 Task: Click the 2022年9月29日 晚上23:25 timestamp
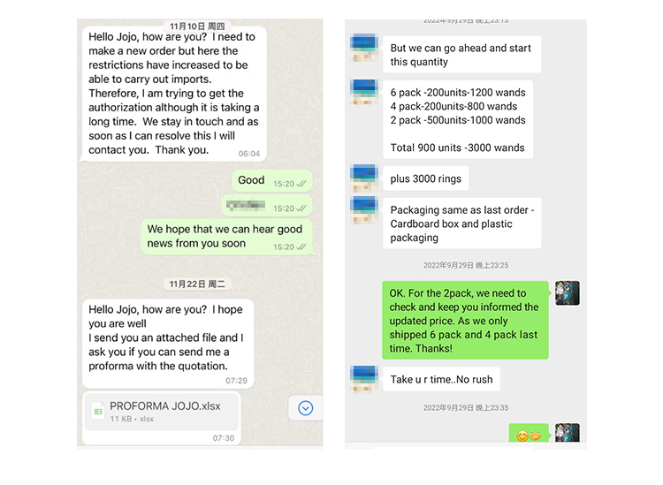466,265
